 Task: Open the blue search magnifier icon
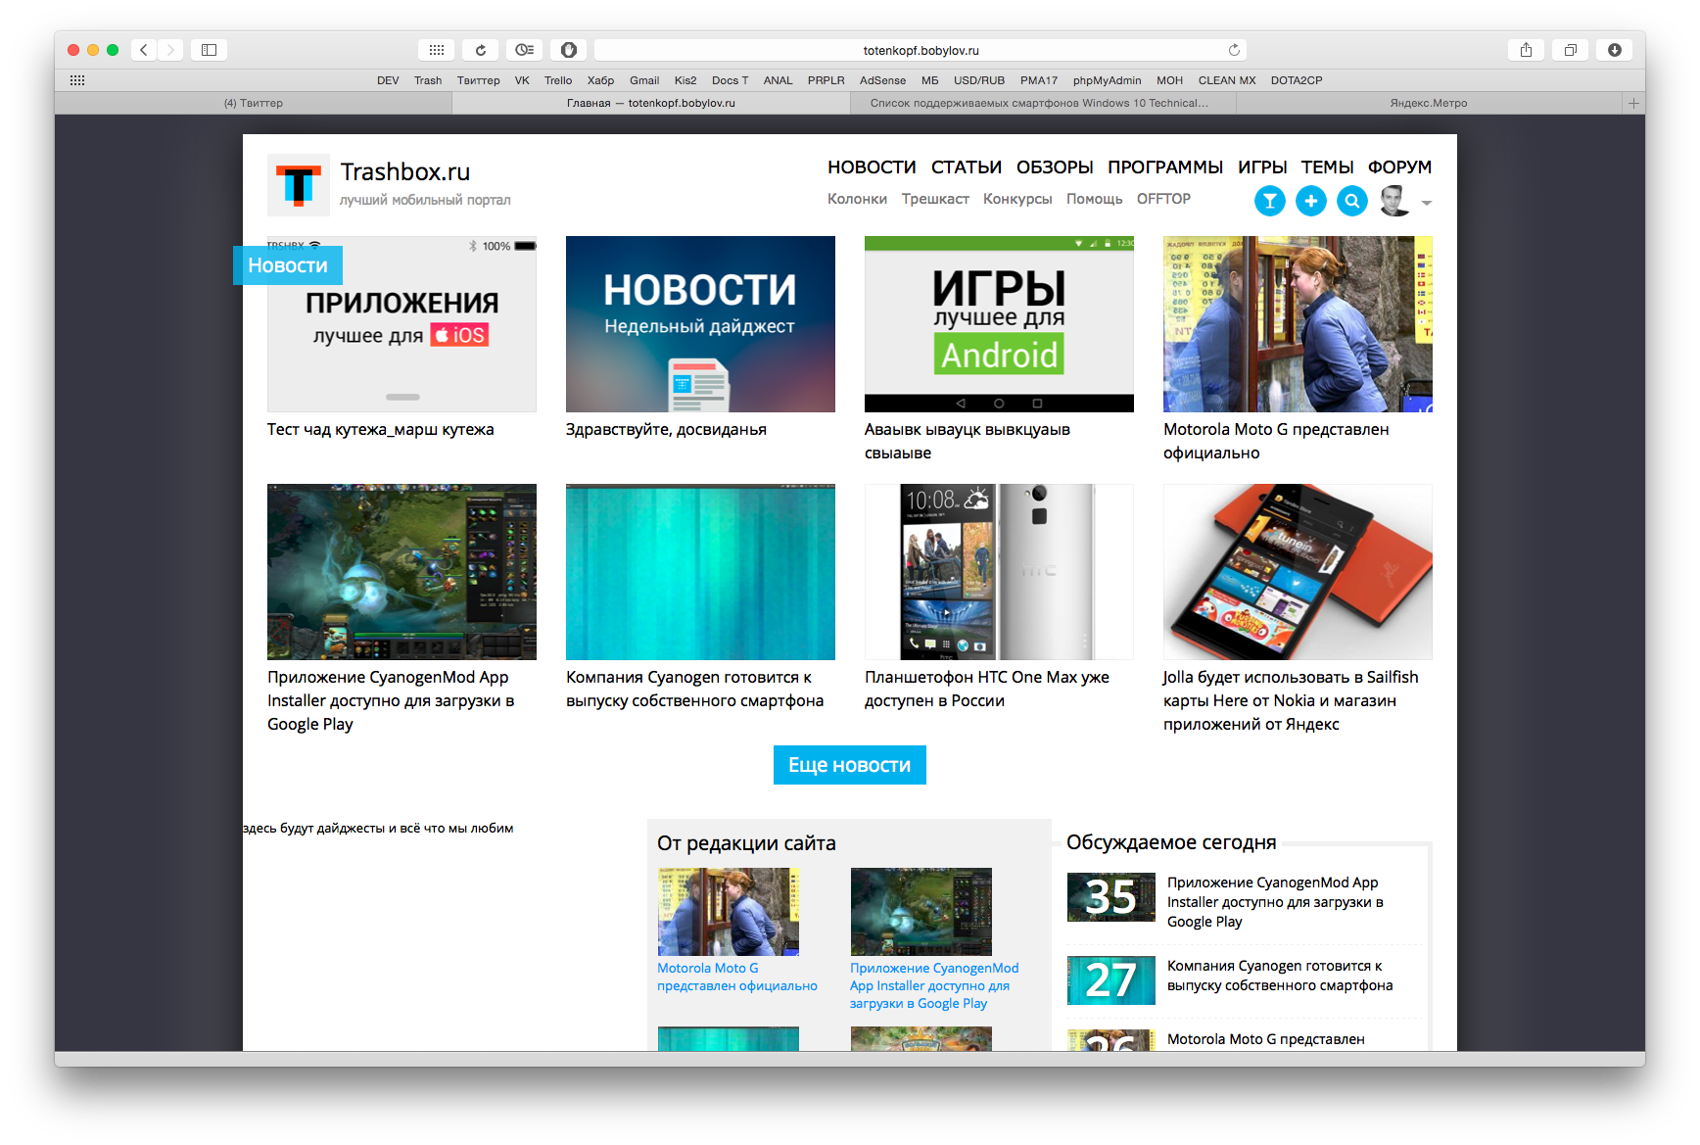pyautogui.click(x=1352, y=201)
